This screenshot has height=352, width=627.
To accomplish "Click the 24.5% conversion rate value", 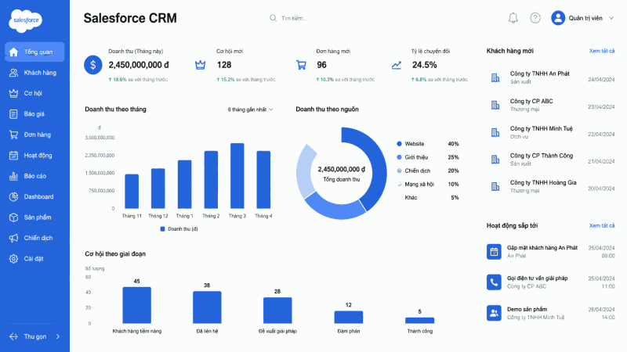I will [425, 65].
